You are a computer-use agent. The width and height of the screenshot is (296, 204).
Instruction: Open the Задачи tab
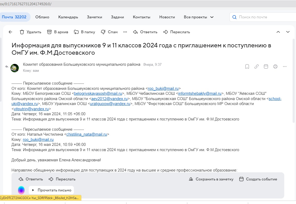pos(117,17)
